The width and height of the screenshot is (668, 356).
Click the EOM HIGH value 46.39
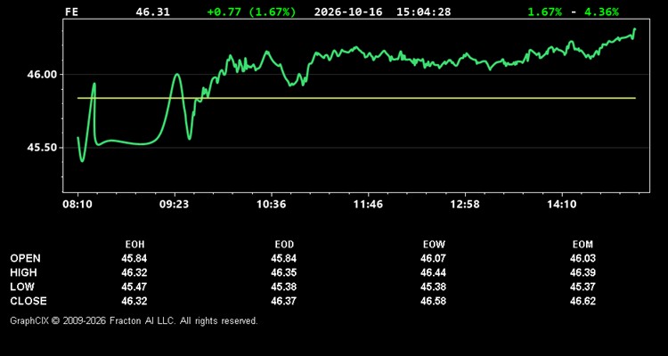coord(582,272)
